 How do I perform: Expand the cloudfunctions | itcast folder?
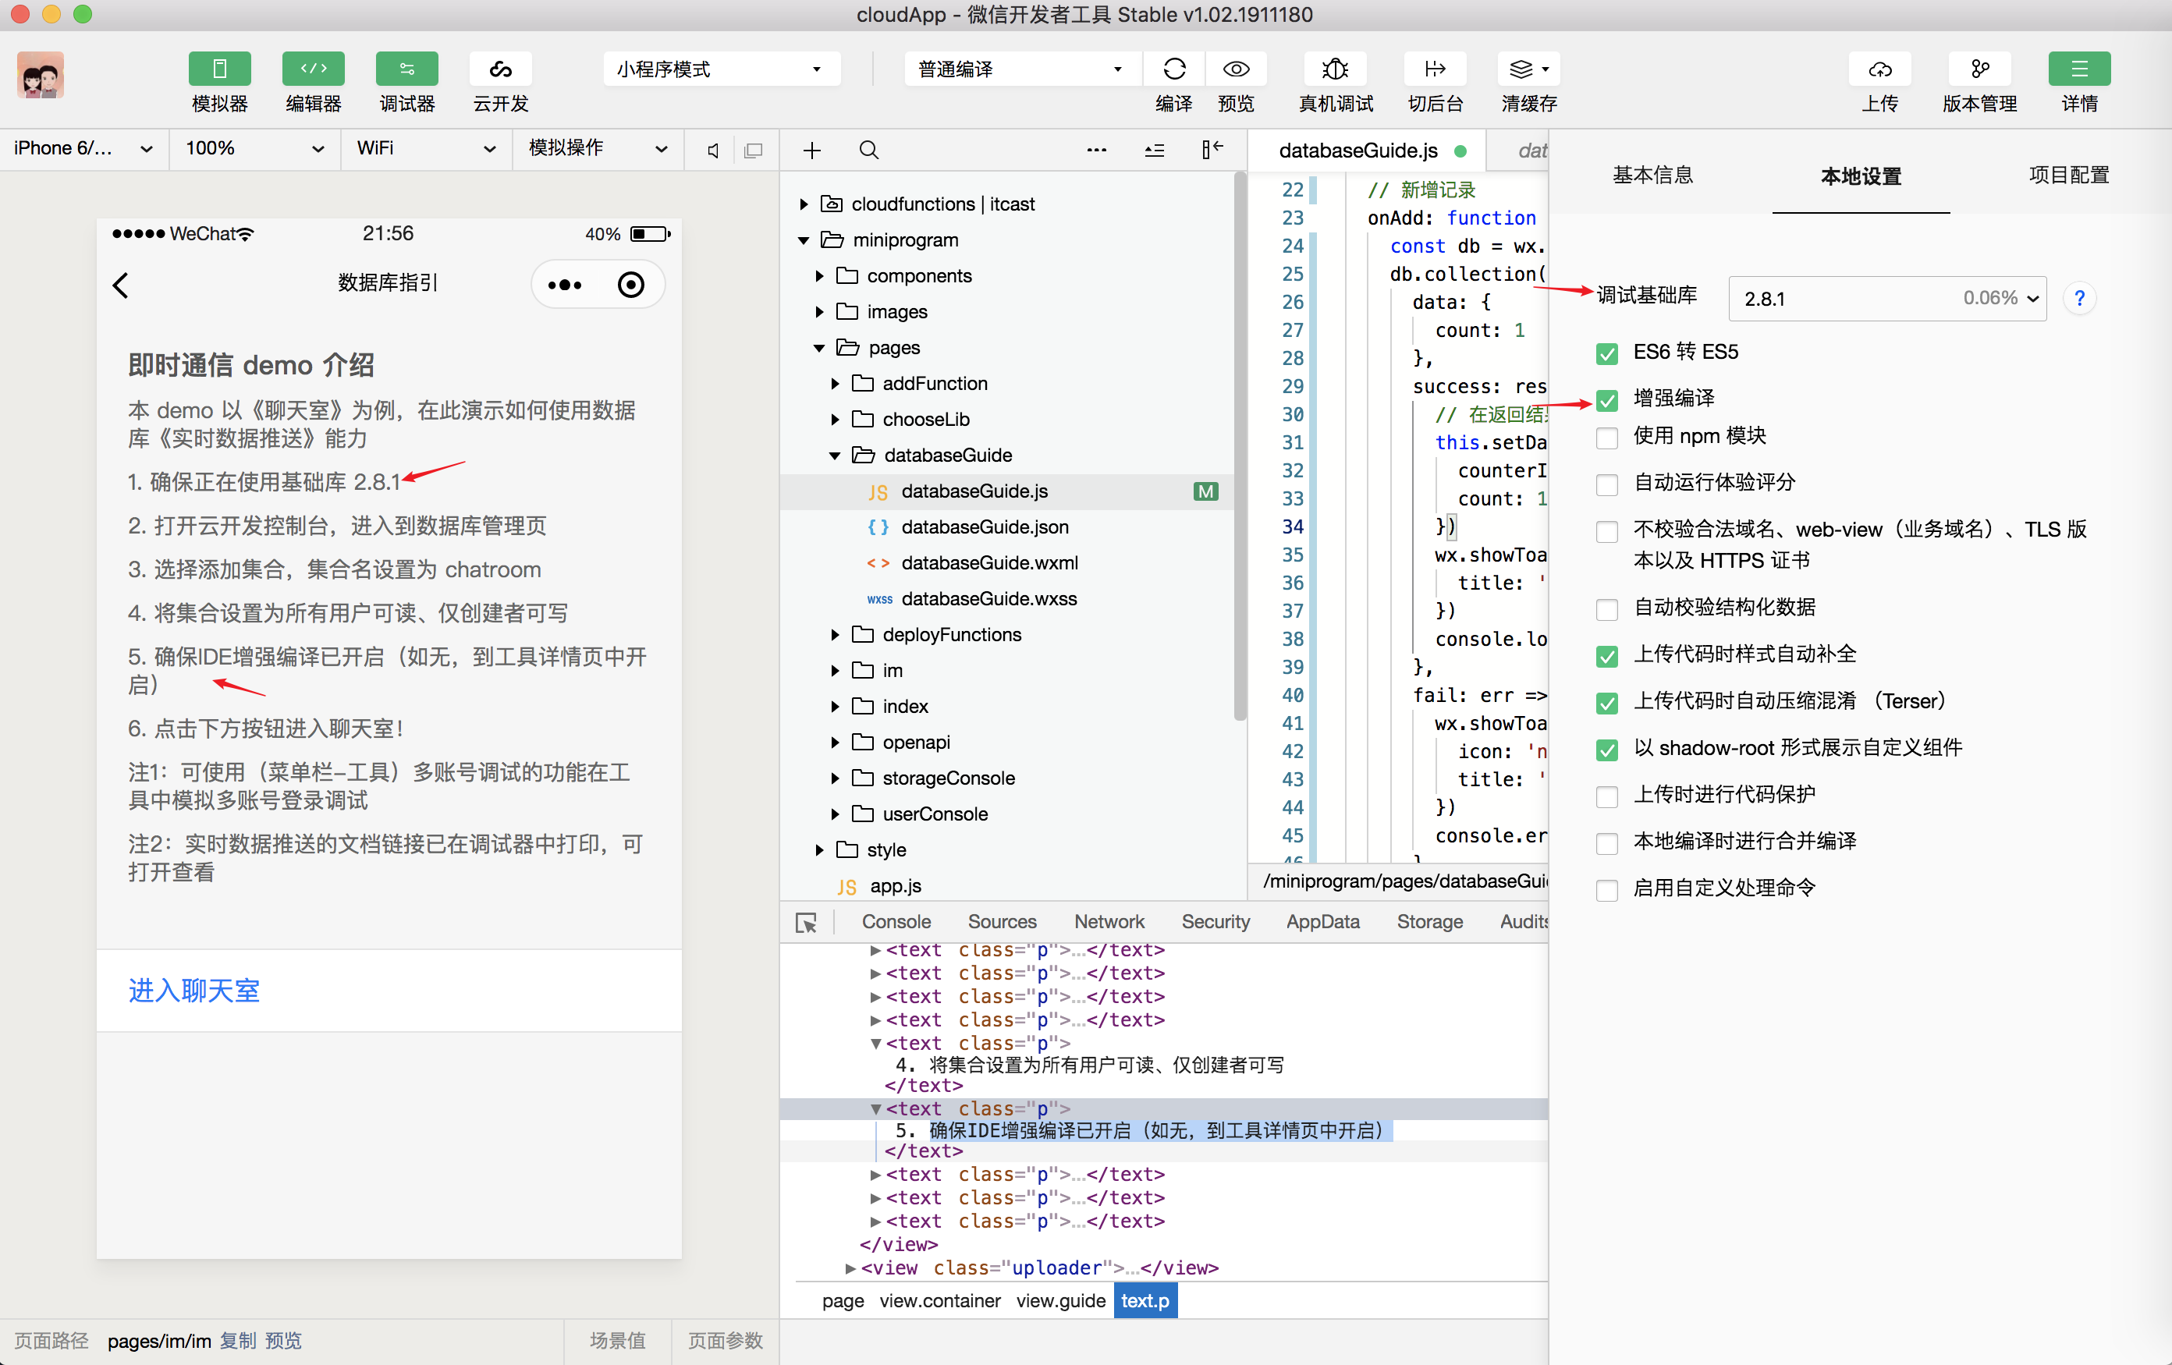click(803, 204)
